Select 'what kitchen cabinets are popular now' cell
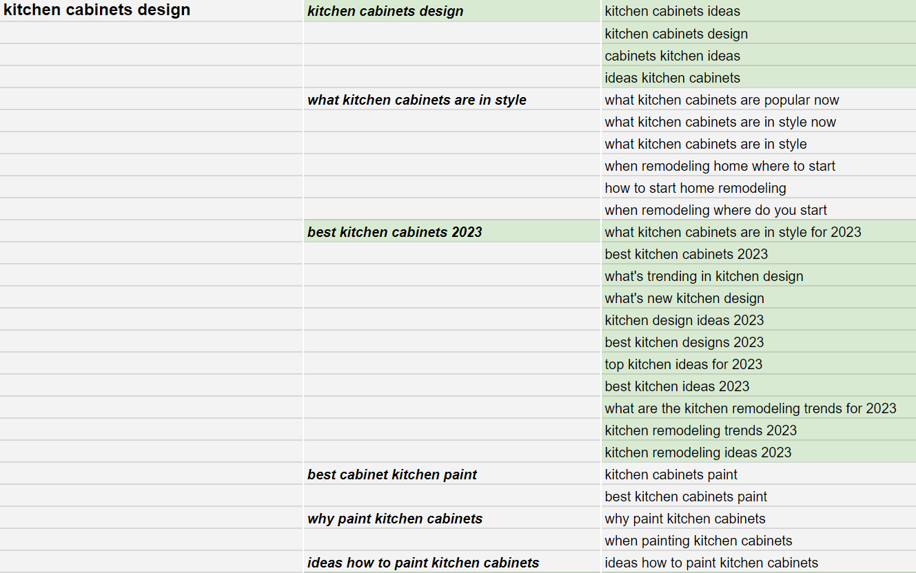The height and width of the screenshot is (573, 916). [758, 99]
